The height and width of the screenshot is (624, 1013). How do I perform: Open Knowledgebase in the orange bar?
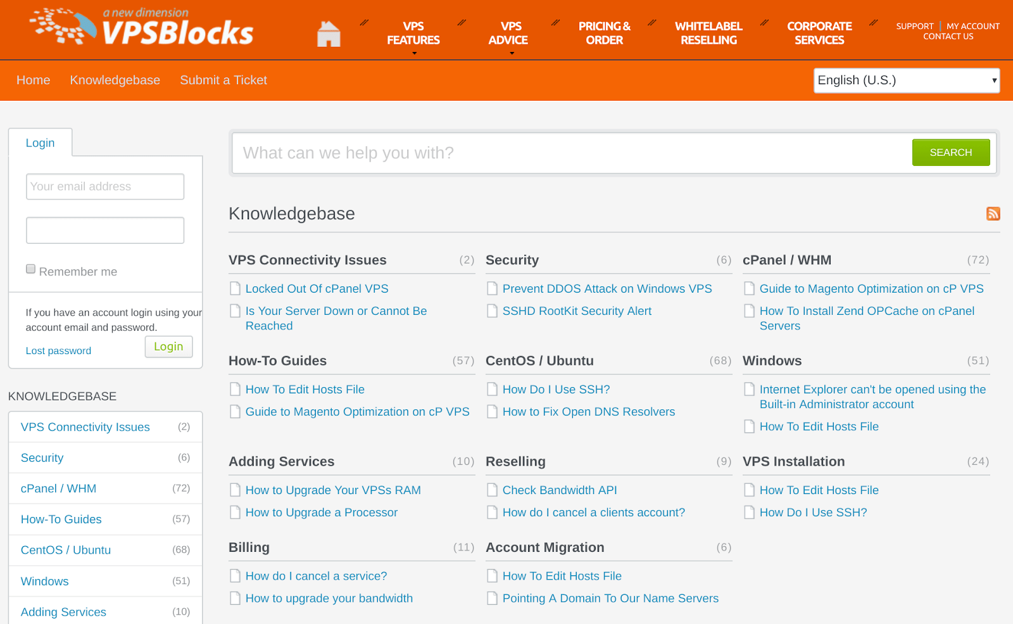coord(115,80)
